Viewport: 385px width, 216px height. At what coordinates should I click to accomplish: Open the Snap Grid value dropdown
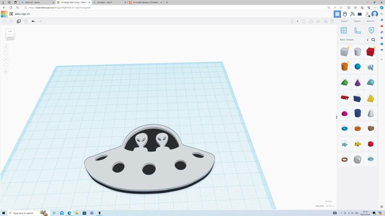[x=330, y=206]
